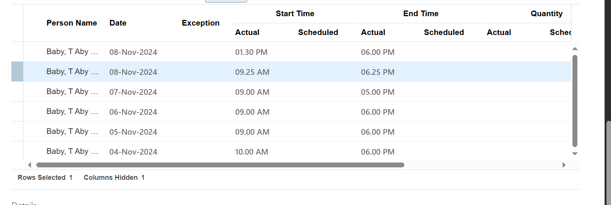Click the Exception column header
Screen dimensions: 611x205
(201, 23)
